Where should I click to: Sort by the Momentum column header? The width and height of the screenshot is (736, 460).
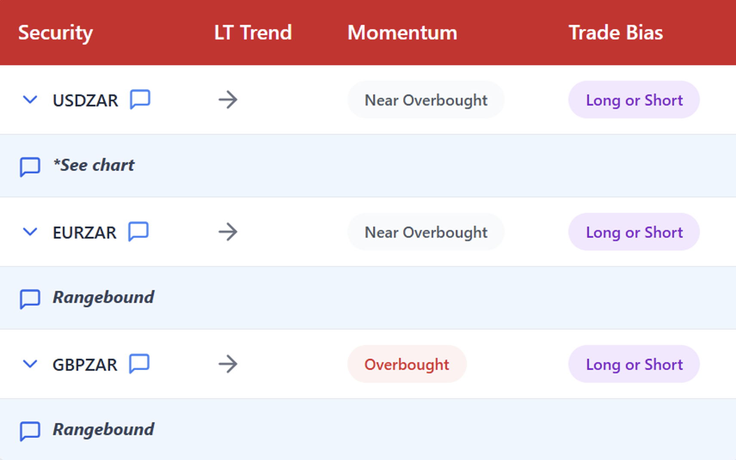coord(402,33)
